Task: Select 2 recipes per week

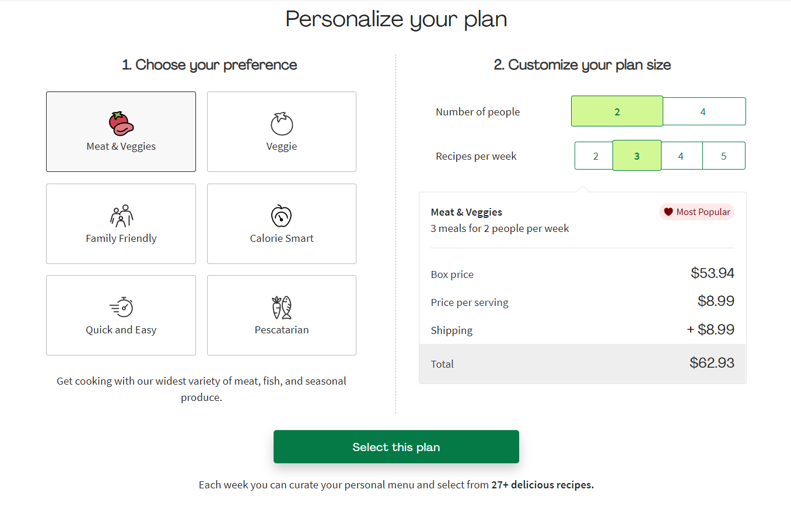Action: point(594,155)
